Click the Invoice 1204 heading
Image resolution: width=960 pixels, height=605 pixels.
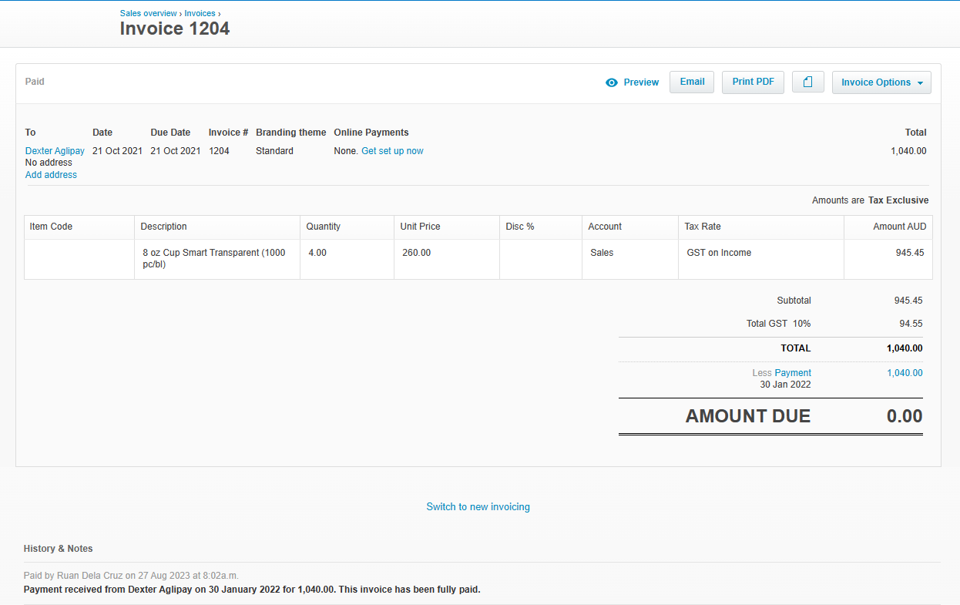point(175,29)
